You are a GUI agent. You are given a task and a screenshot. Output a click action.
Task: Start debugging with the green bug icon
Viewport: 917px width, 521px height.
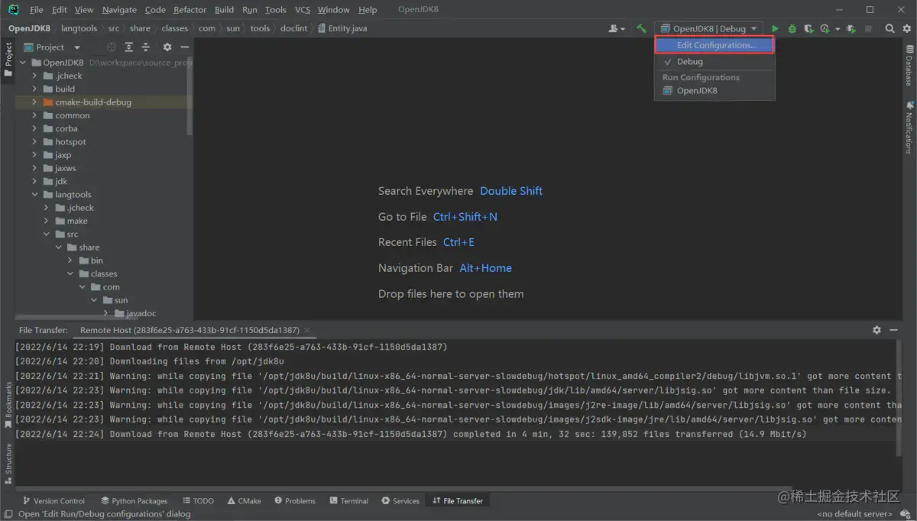click(792, 28)
